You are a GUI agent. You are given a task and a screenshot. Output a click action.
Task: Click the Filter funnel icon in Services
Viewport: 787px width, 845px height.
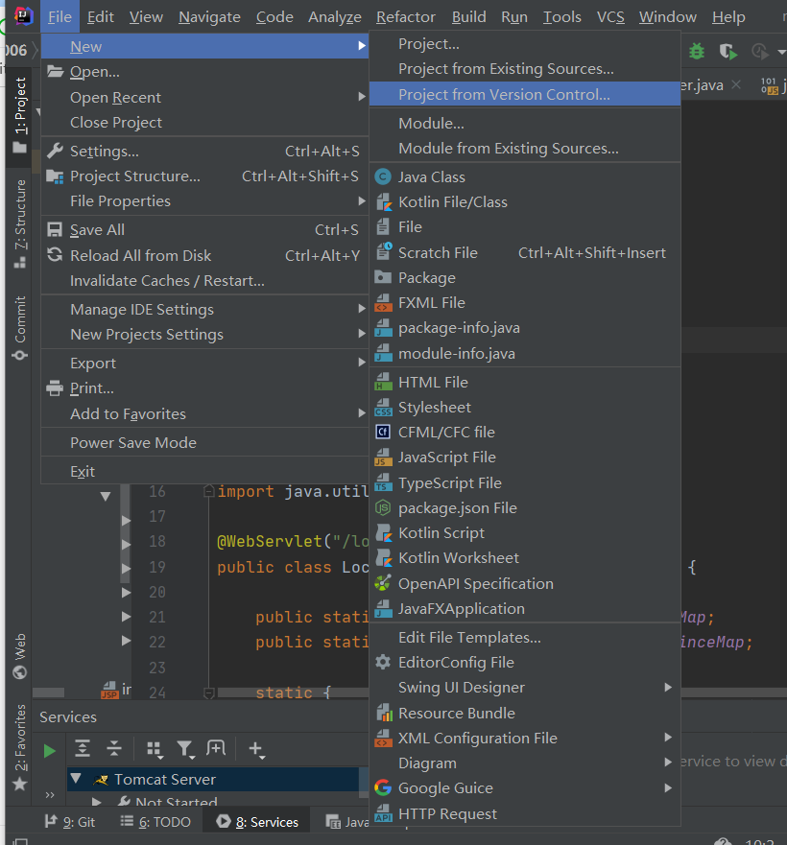click(185, 750)
